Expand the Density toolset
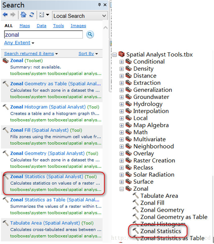 [x=121, y=69]
